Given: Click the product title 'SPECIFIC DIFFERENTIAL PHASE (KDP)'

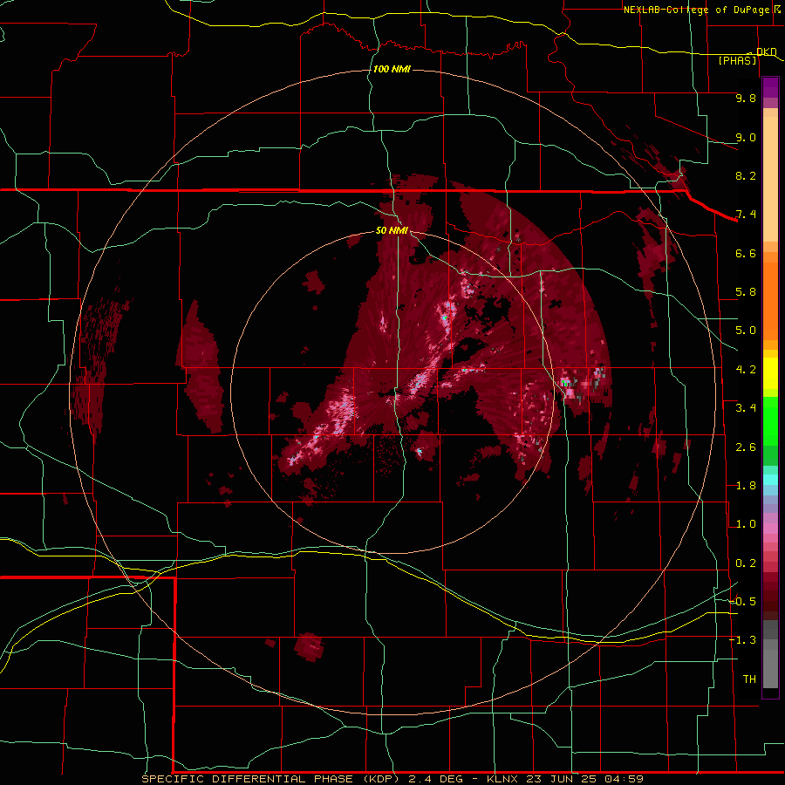Looking at the screenshot, I should click(x=270, y=779).
